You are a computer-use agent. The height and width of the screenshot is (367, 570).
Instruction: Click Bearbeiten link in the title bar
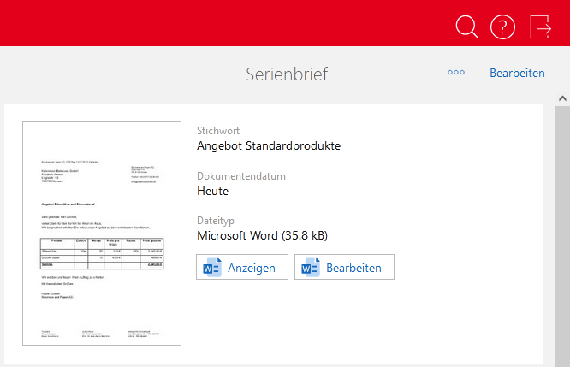517,73
